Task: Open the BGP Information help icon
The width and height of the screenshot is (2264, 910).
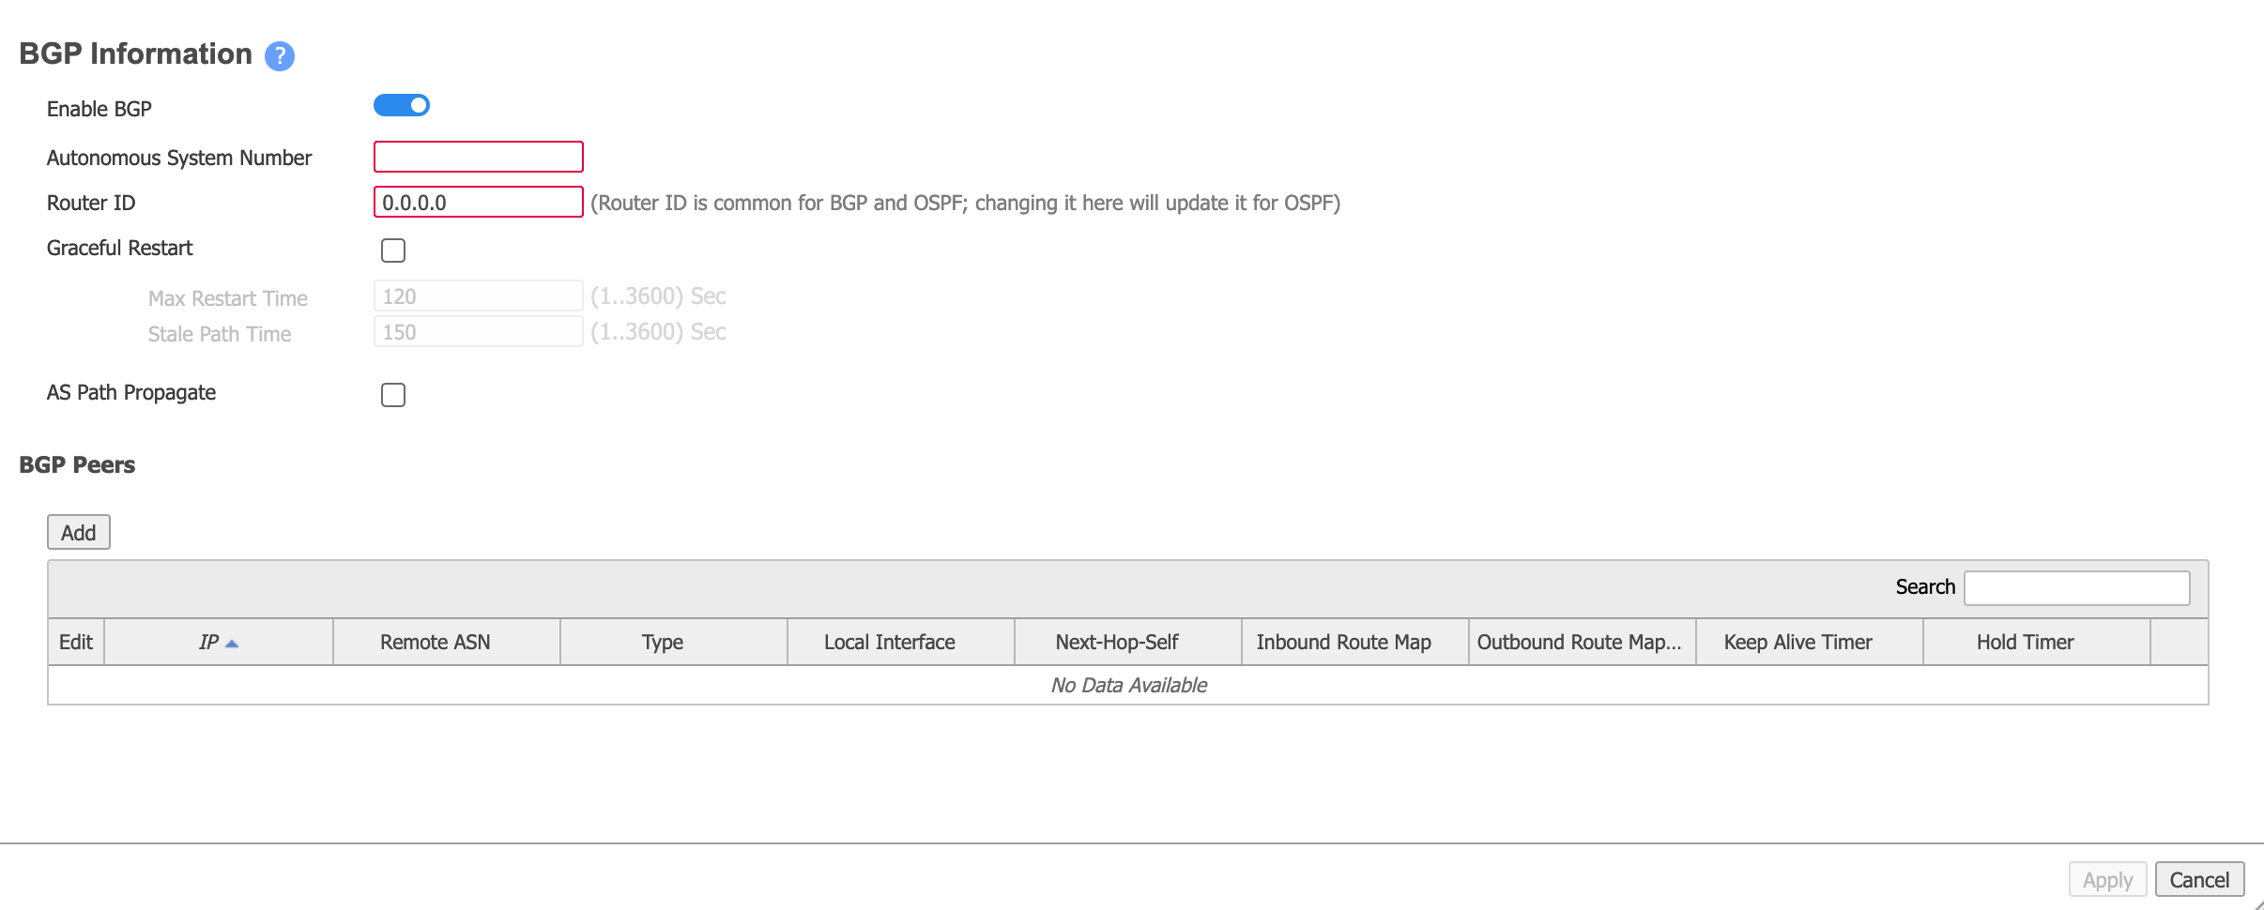Action: coord(279,57)
